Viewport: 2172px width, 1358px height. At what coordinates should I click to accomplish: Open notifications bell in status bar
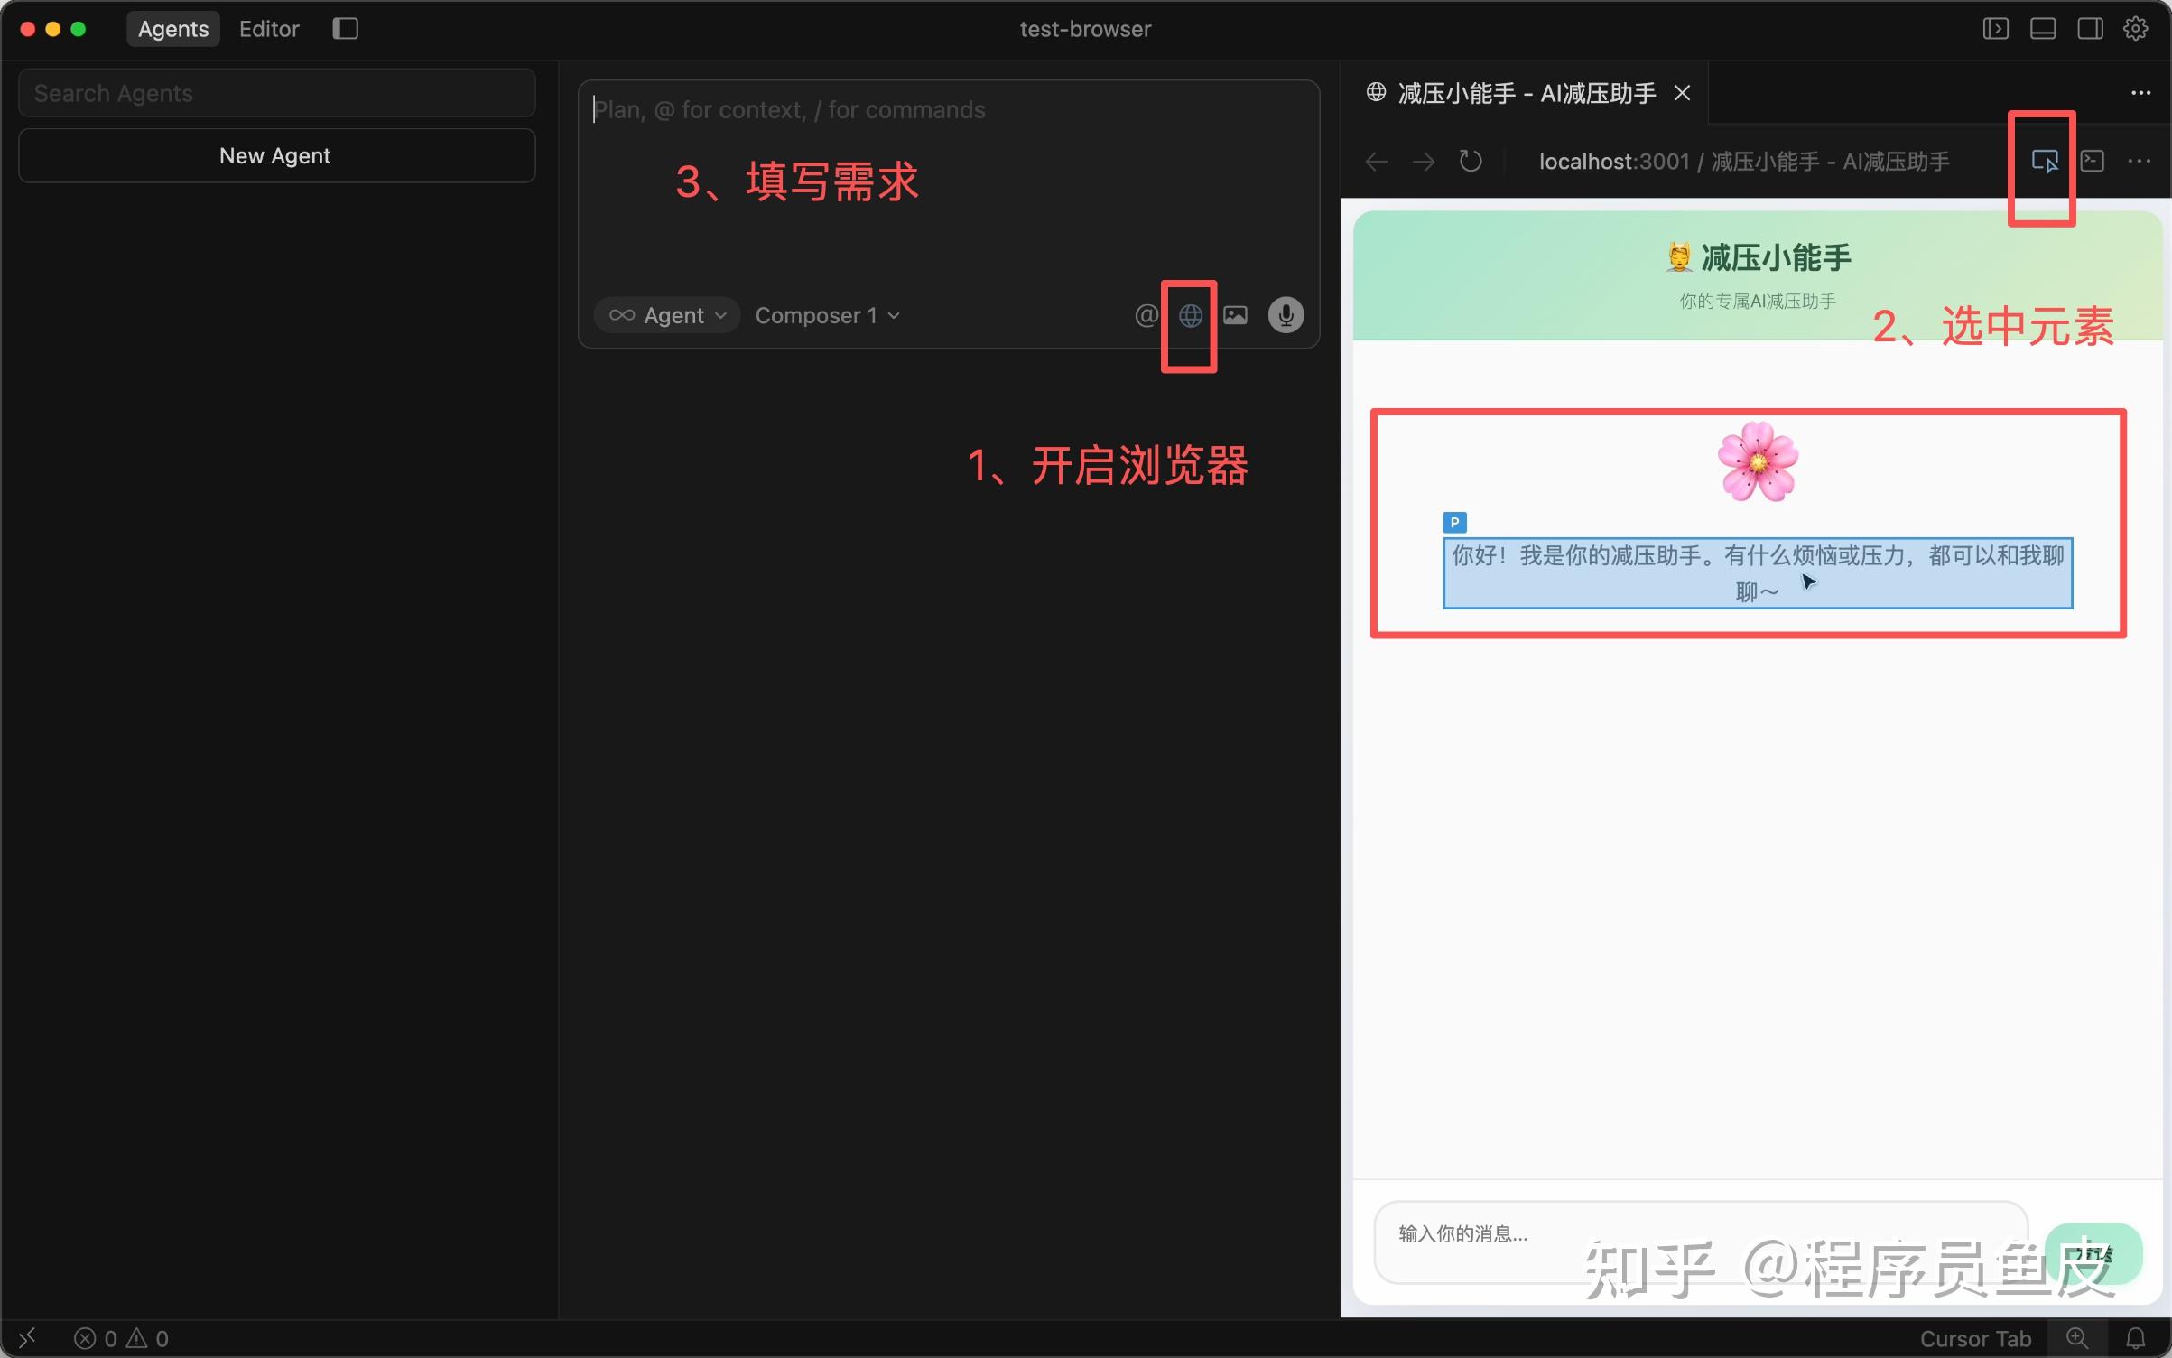point(2135,1338)
